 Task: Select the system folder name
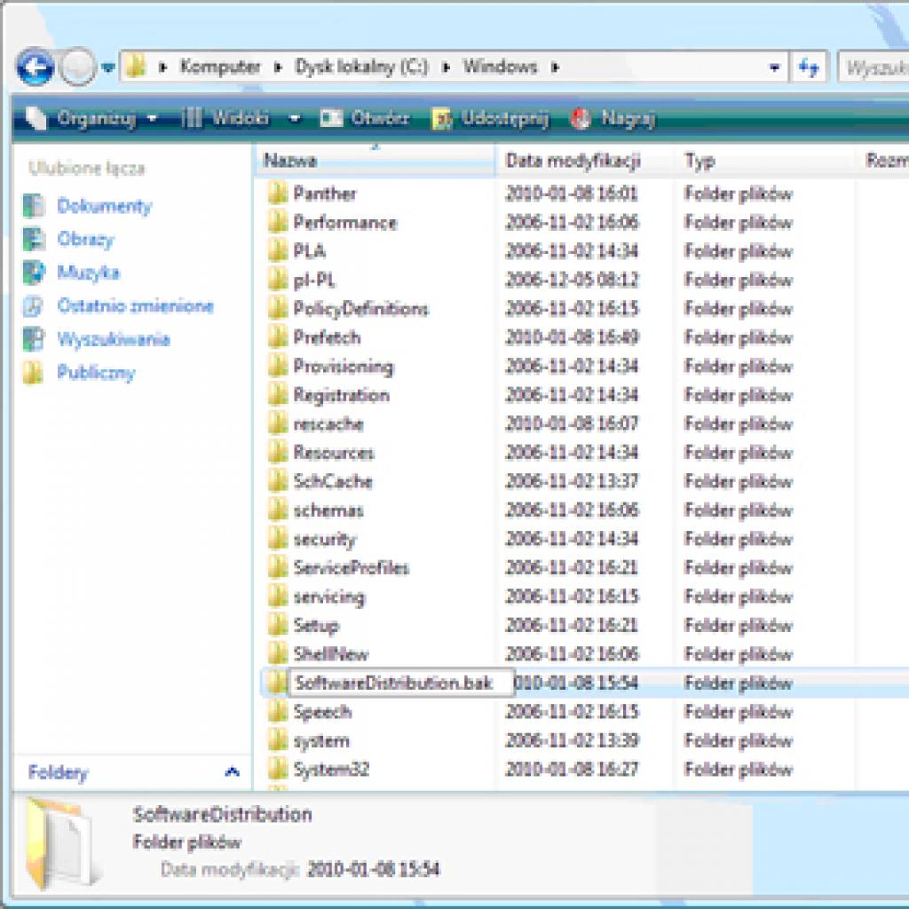click(x=321, y=740)
